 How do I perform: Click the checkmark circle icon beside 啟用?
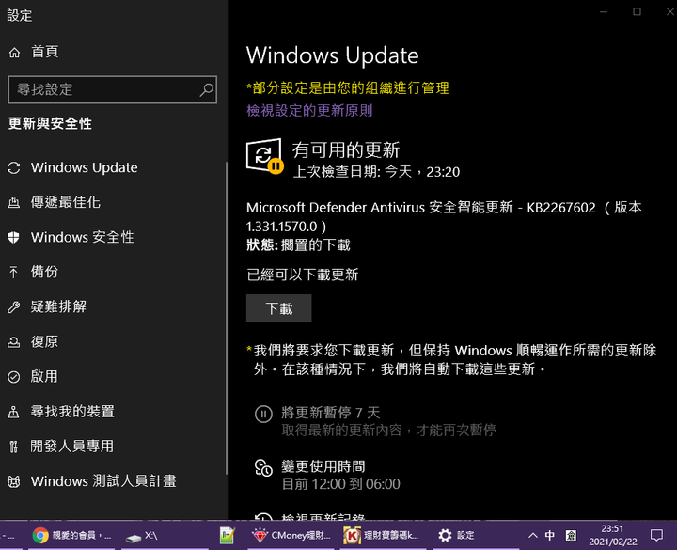pos(14,377)
